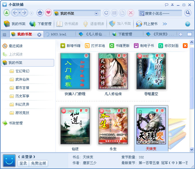The height and width of the screenshot is (169, 195).
Task: Open 我的书架 from the main toolbar
Action: (15, 24)
